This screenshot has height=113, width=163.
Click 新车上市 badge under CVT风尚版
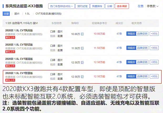(10, 37)
